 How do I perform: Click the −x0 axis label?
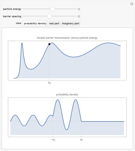coord(53,140)
